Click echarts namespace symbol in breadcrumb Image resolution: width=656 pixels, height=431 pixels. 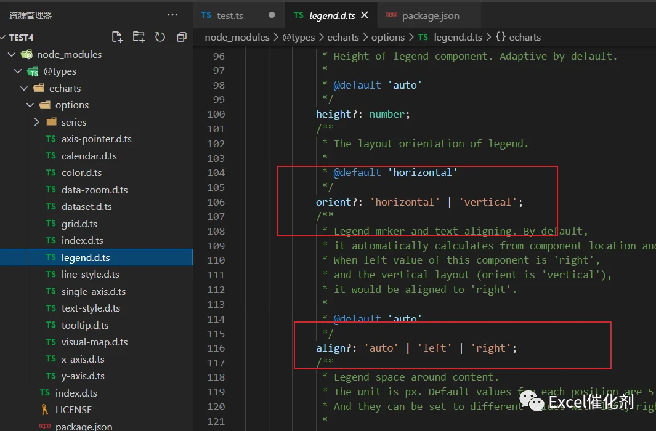pyautogui.click(x=525, y=37)
